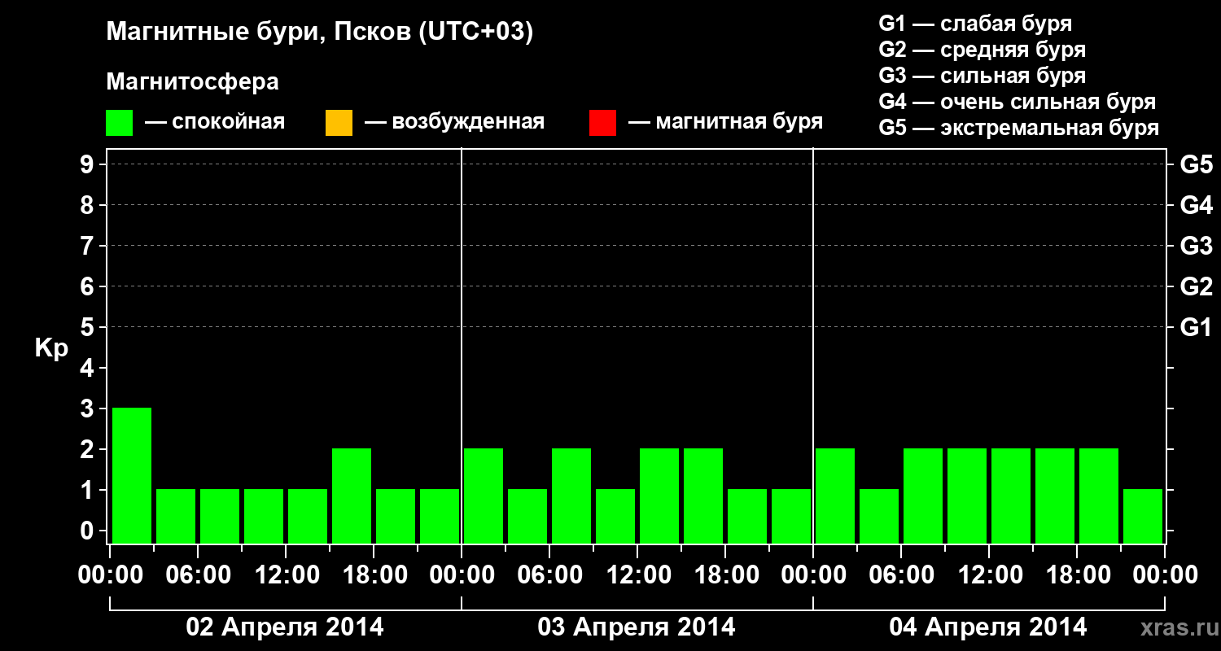Click the right-axis 'G1' label
Screen dimensions: 1221x651
click(x=1196, y=327)
